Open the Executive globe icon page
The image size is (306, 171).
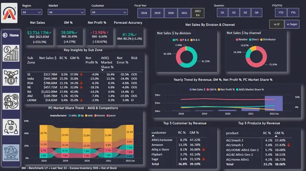(x=11, y=153)
